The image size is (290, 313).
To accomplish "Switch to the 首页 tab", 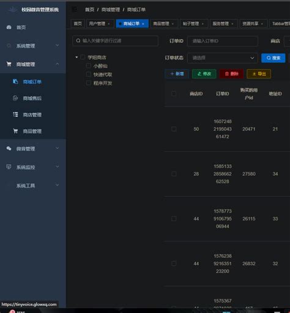I will [78, 24].
